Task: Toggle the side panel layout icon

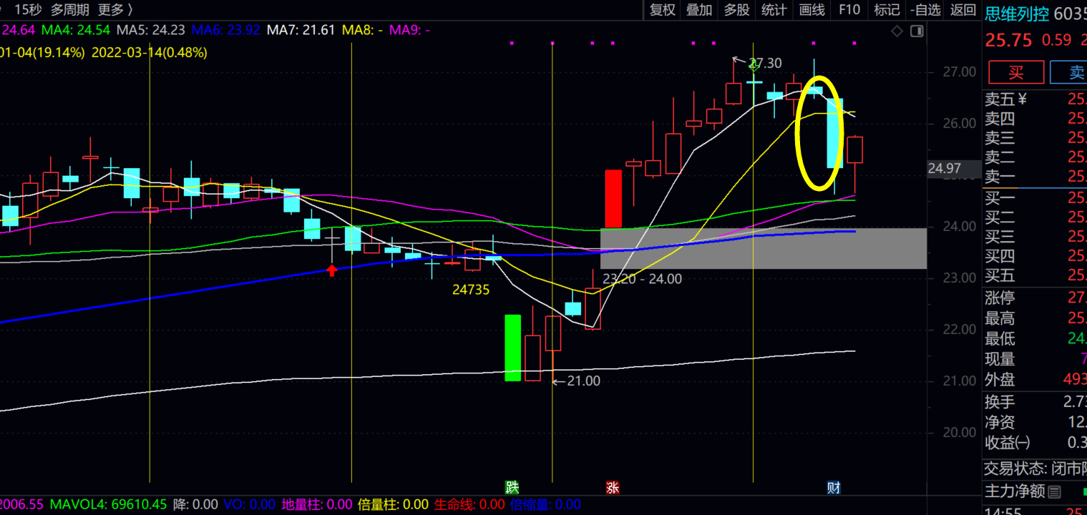Action: point(917,31)
